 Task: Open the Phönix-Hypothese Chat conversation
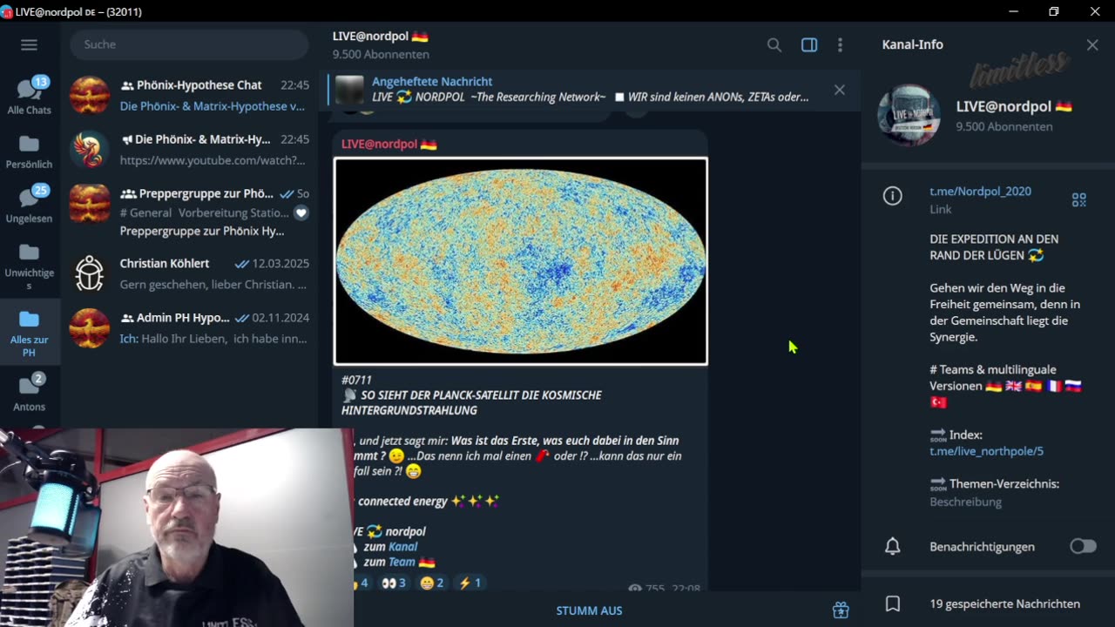tap(189, 95)
